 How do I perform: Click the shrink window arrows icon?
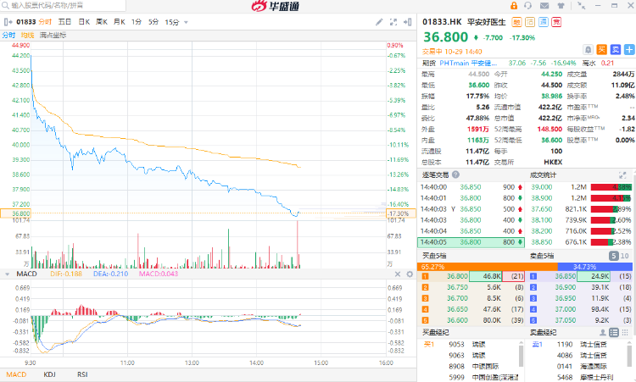(582, 6)
